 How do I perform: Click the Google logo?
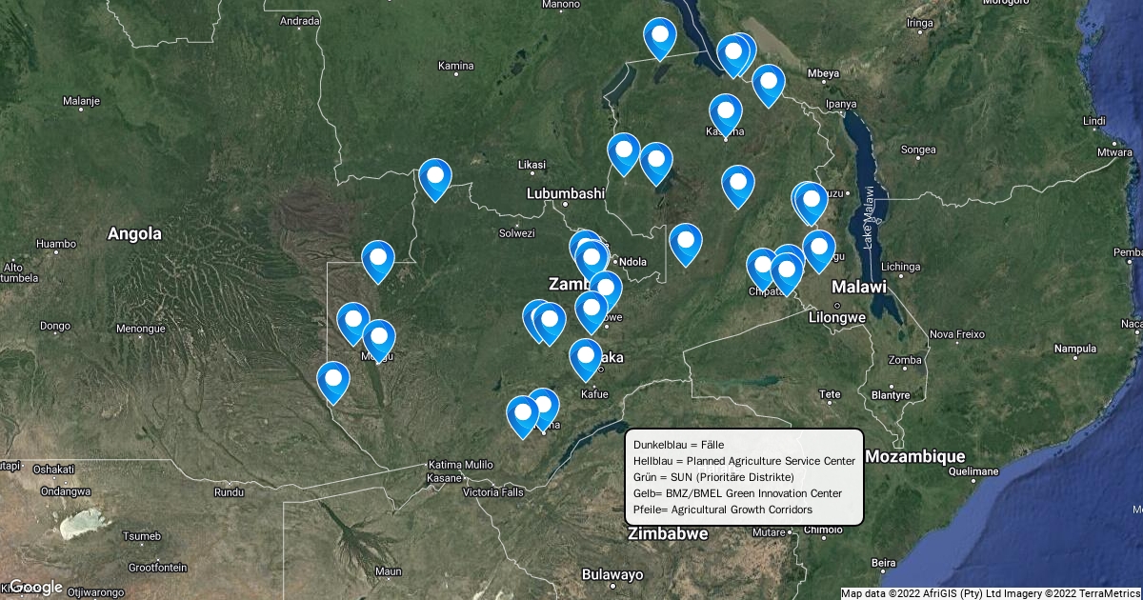35,587
